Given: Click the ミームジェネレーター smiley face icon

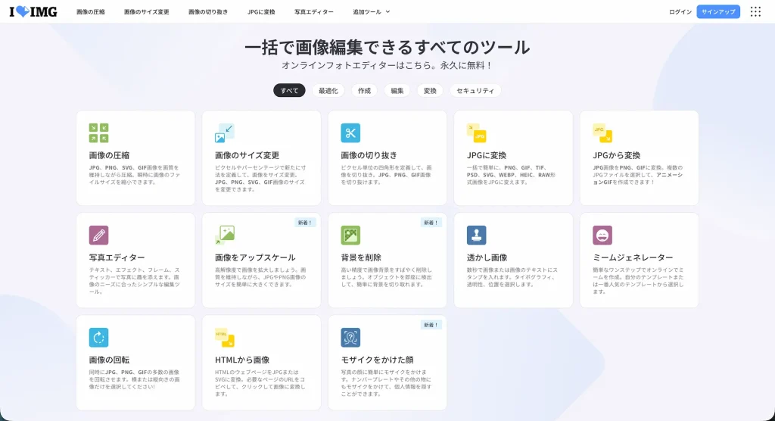Looking at the screenshot, I should (x=602, y=235).
